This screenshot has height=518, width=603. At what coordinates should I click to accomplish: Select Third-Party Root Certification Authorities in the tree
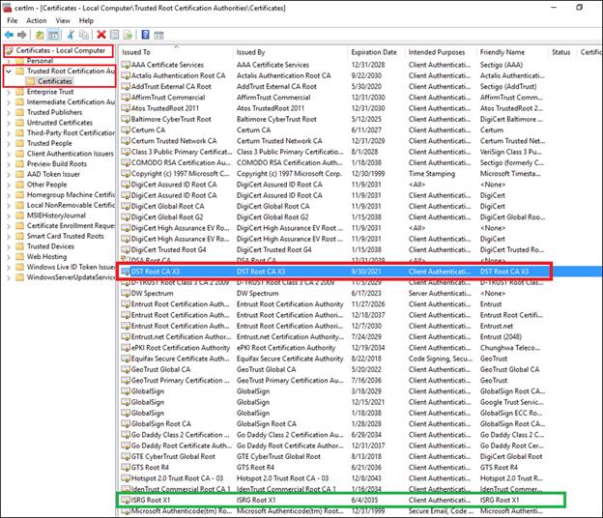71,133
